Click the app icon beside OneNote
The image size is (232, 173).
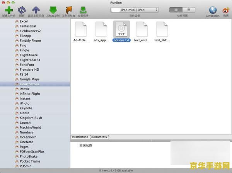pos(17,142)
